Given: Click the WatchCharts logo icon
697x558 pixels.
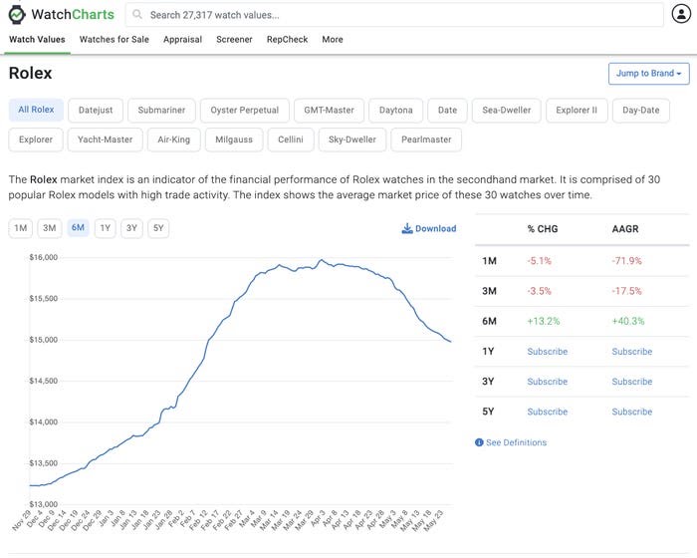Looking at the screenshot, I should click(x=17, y=14).
